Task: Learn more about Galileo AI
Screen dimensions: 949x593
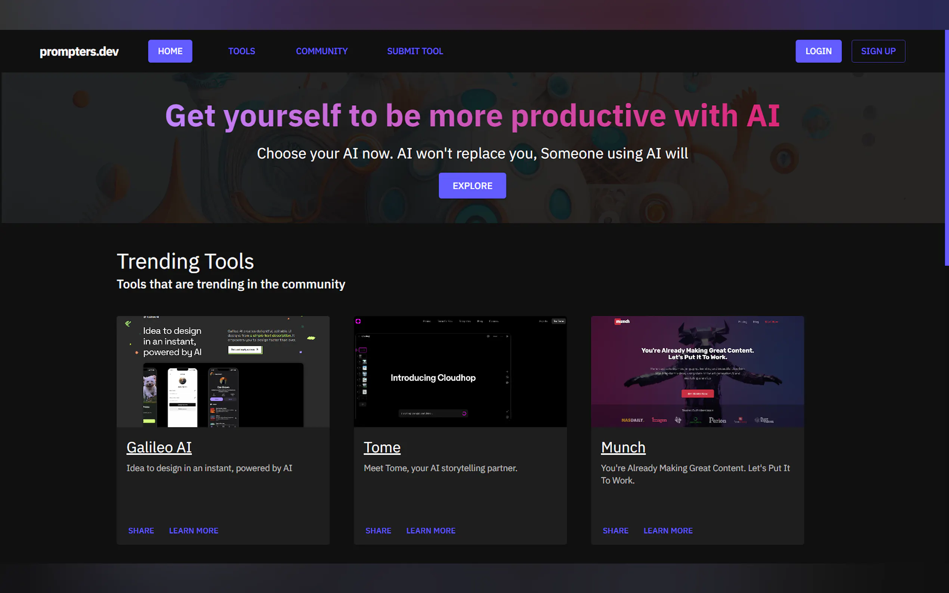Action: tap(194, 531)
